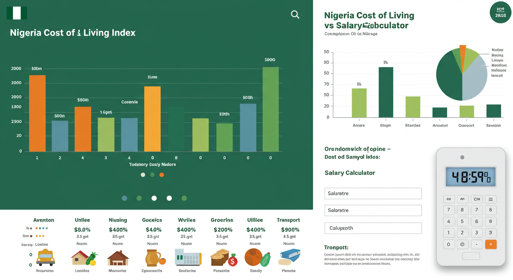Image resolution: width=513 pixels, height=280 pixels.
Task: Click the calculator minus key
Action: 476,244
